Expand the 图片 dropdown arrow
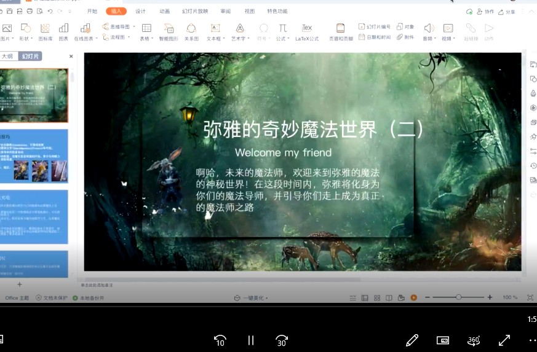Screen dimensions: 537x352 (x=13, y=38)
